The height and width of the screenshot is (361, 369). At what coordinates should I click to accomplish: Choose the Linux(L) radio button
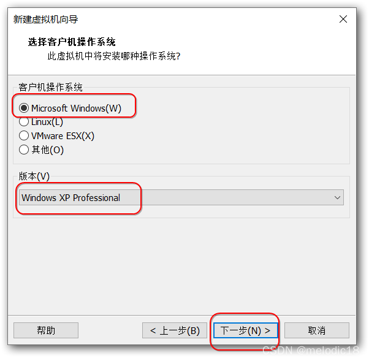click(24, 122)
